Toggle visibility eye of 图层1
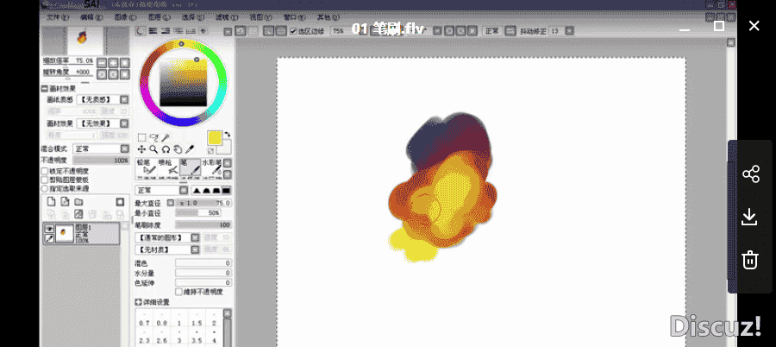 pyautogui.click(x=49, y=229)
